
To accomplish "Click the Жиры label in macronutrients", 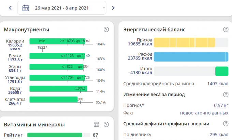I will tap(15, 67).
